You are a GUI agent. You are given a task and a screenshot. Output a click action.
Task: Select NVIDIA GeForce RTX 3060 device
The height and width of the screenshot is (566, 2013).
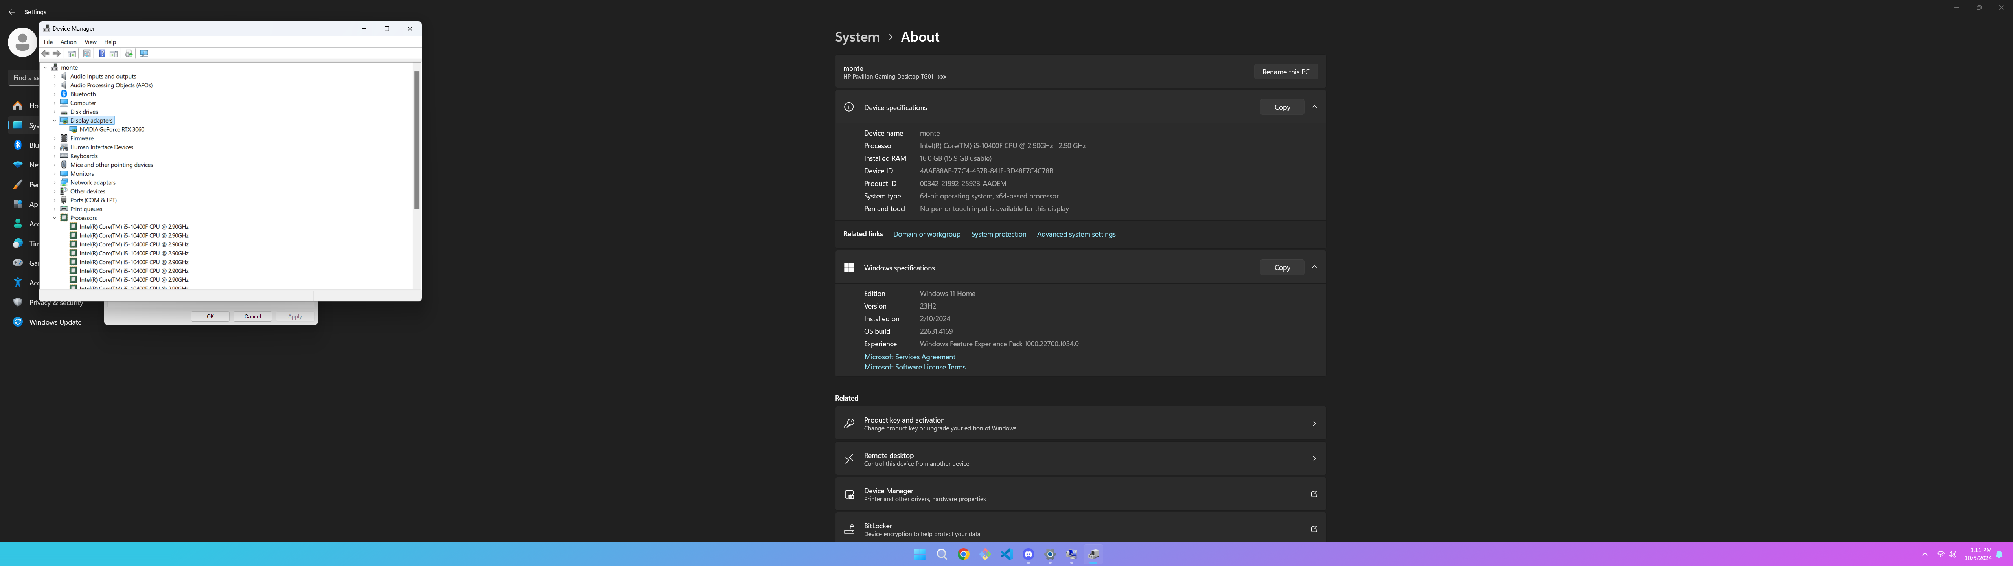pos(112,130)
